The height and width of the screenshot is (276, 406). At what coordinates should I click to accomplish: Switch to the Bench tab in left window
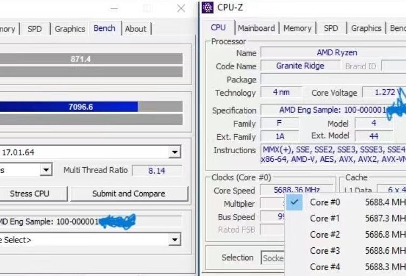point(104,28)
